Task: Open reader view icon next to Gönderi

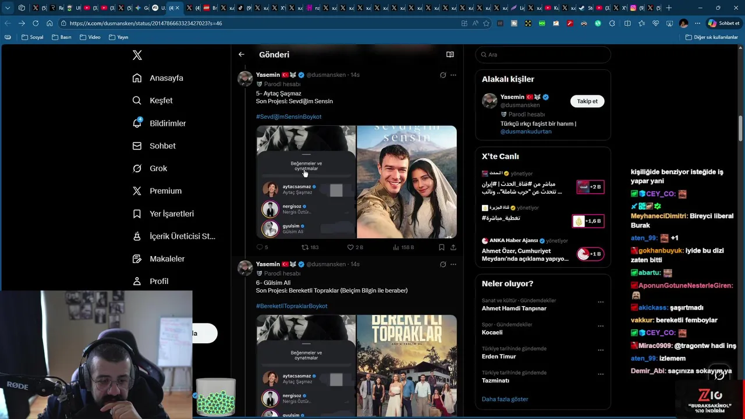Action: [450, 55]
